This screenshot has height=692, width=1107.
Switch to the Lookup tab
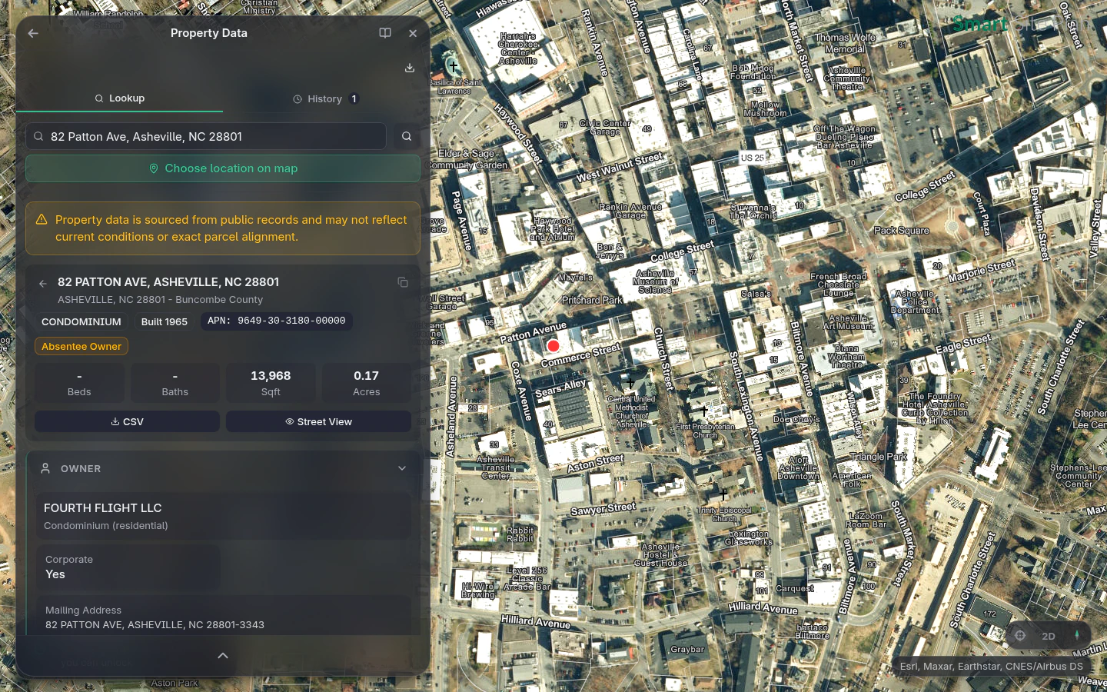120,98
